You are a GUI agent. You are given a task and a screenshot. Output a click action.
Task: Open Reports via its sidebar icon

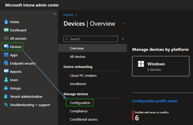pyautogui.click(x=6, y=72)
